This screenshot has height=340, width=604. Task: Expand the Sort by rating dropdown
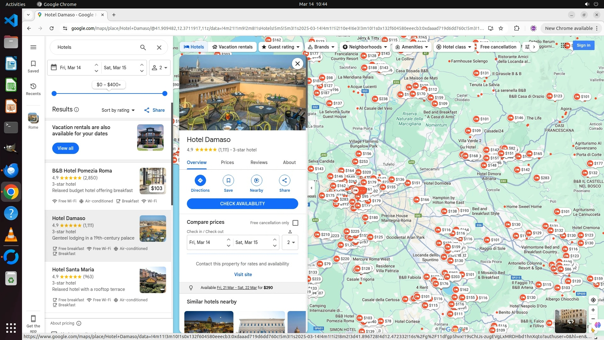point(118,110)
